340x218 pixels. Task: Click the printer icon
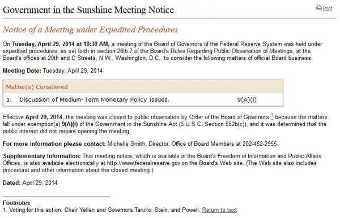click(318, 8)
